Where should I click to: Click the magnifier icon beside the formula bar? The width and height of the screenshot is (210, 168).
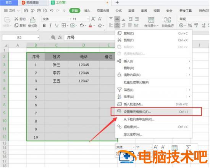click(53, 38)
